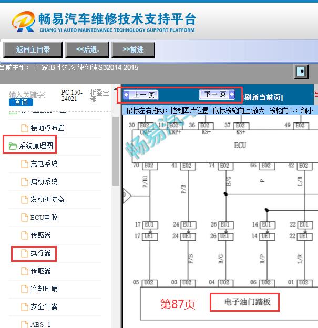Click the 输入关键字 search field

coord(27,95)
